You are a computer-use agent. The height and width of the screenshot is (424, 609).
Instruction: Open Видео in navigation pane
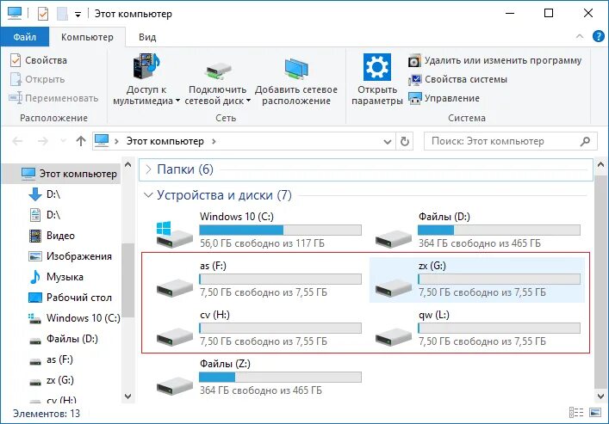pos(52,236)
